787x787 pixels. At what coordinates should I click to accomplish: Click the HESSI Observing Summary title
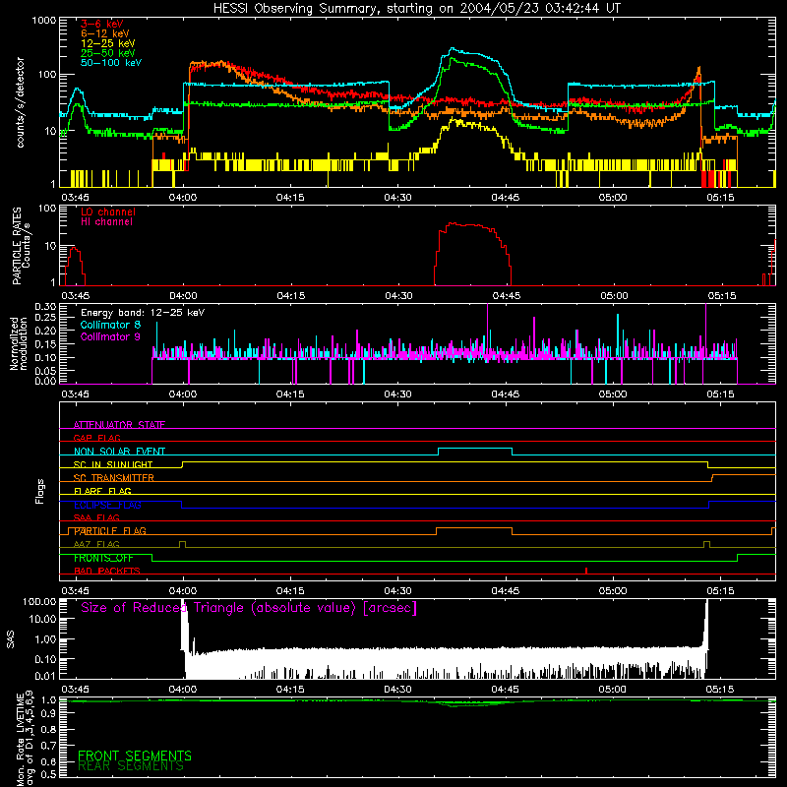[416, 9]
